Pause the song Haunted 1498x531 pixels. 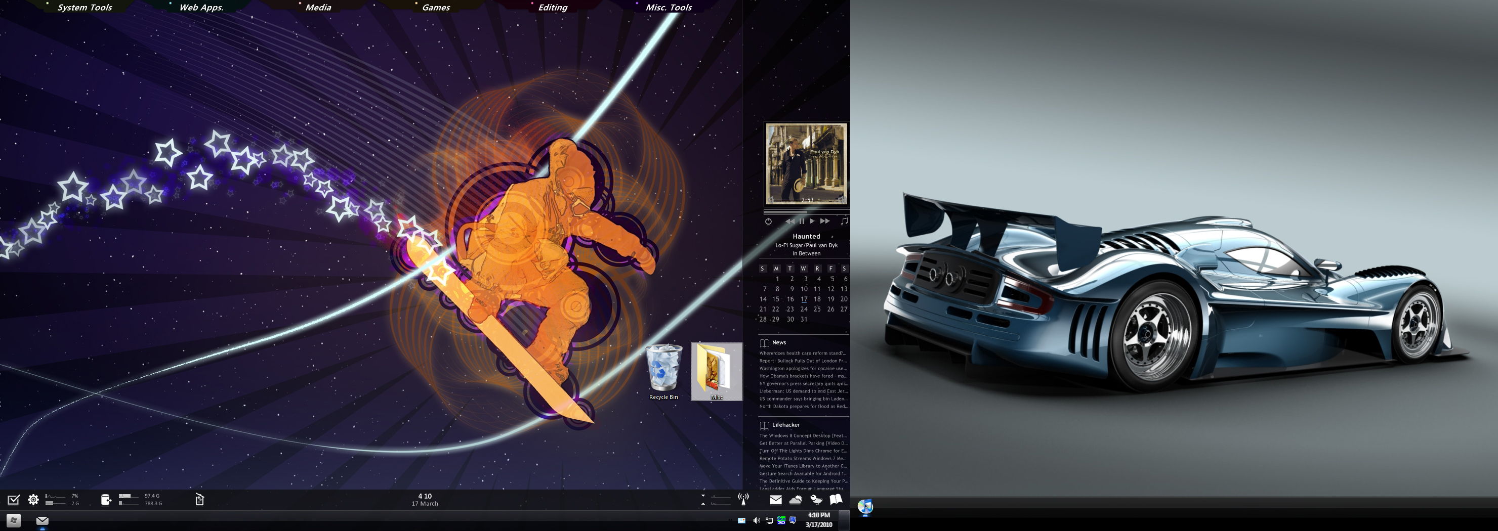point(802,222)
